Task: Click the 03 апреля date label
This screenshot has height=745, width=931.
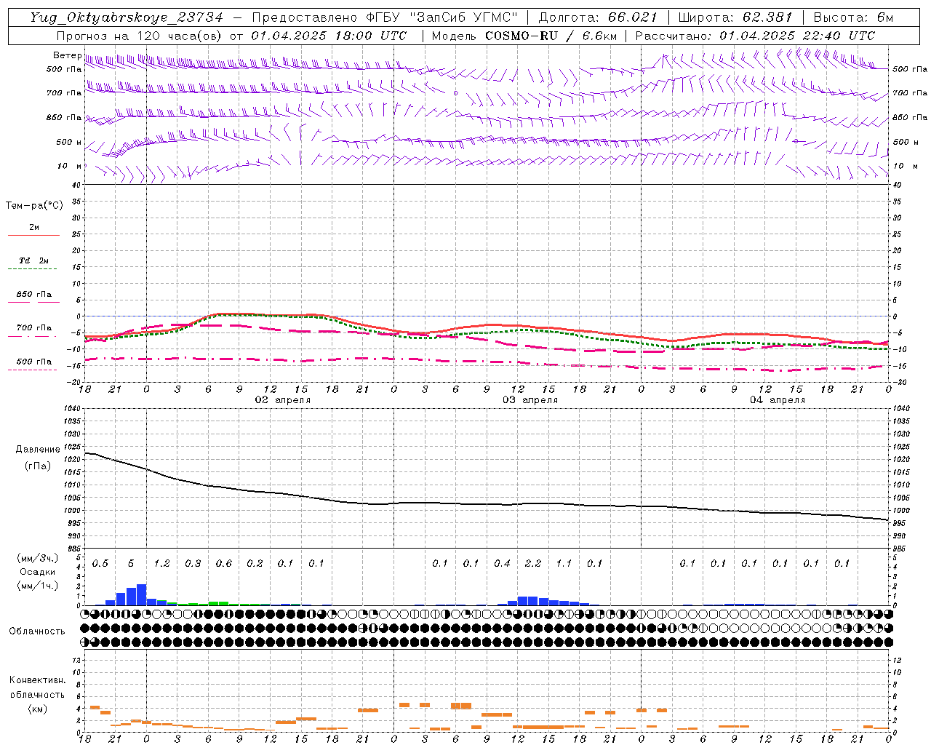Action: click(x=530, y=400)
